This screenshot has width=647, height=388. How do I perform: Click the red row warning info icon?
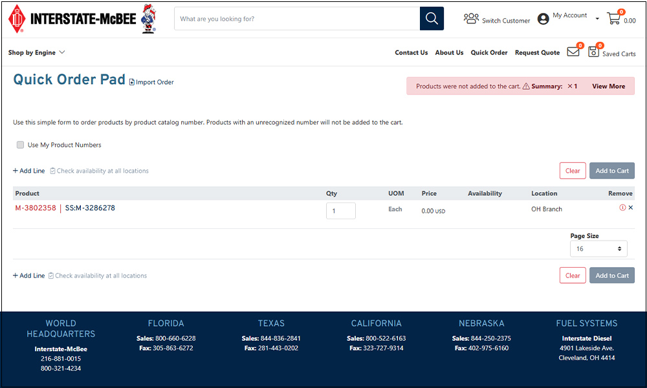click(622, 208)
